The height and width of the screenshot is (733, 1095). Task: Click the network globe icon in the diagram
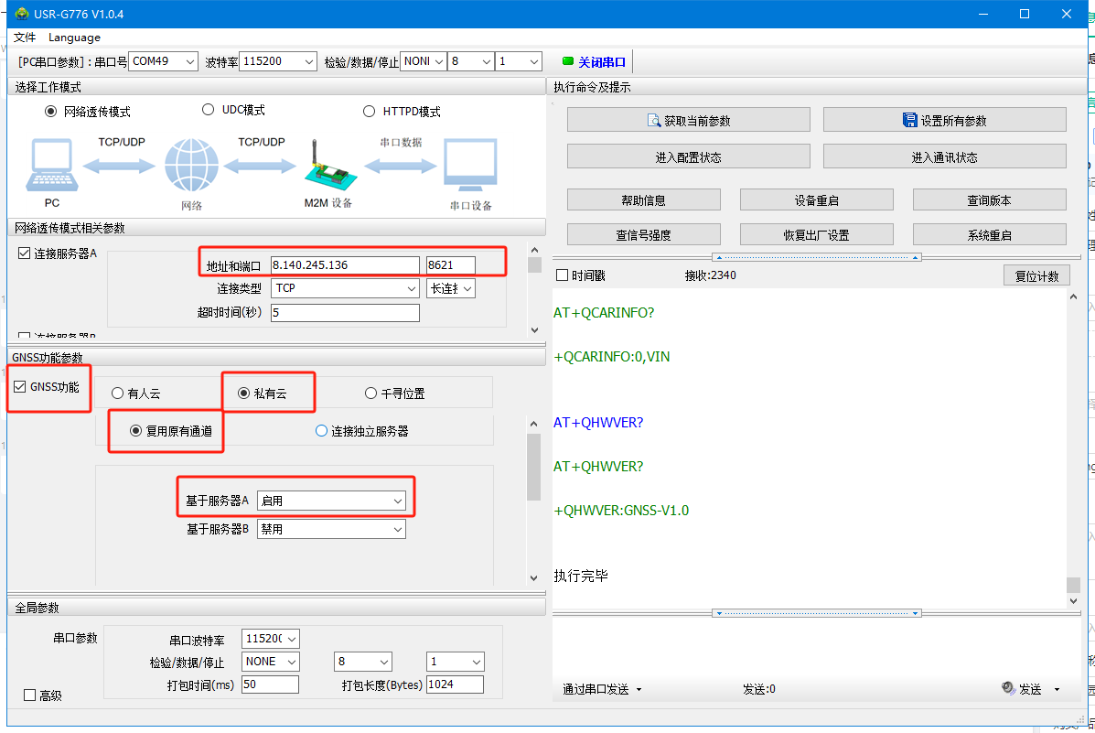(191, 165)
